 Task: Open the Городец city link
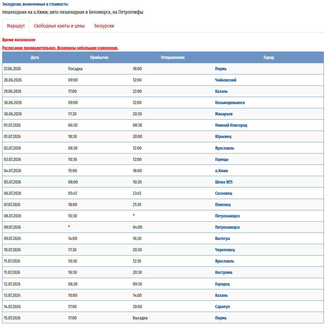click(222, 284)
